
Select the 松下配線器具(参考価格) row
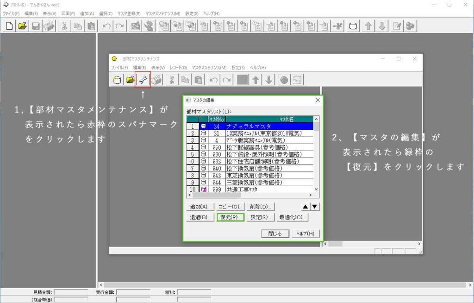[263, 147]
